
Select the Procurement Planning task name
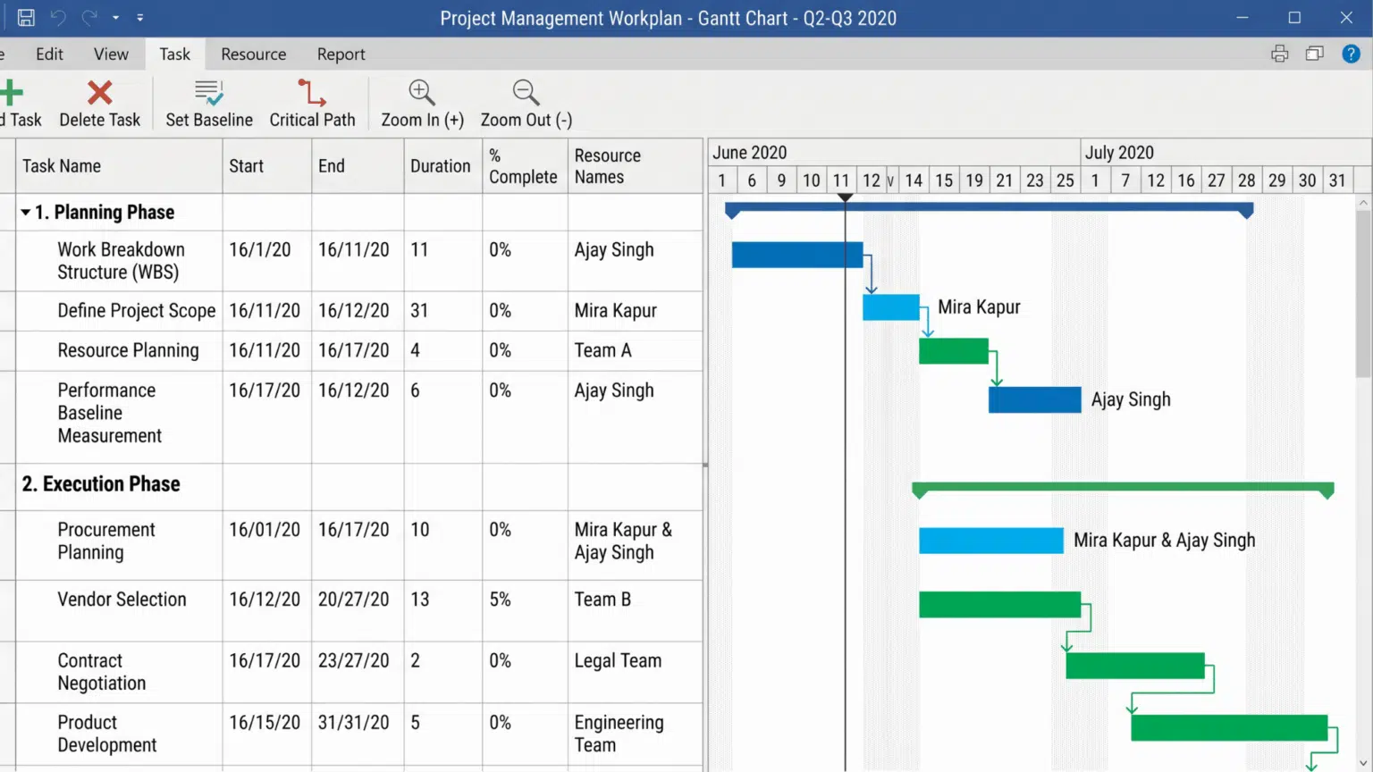point(106,541)
